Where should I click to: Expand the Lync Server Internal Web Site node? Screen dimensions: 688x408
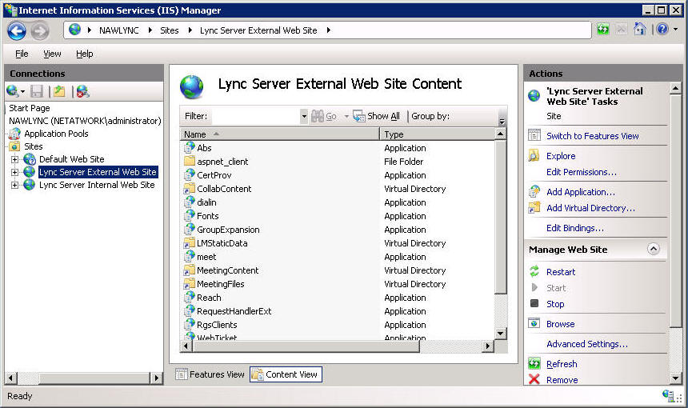click(x=14, y=185)
